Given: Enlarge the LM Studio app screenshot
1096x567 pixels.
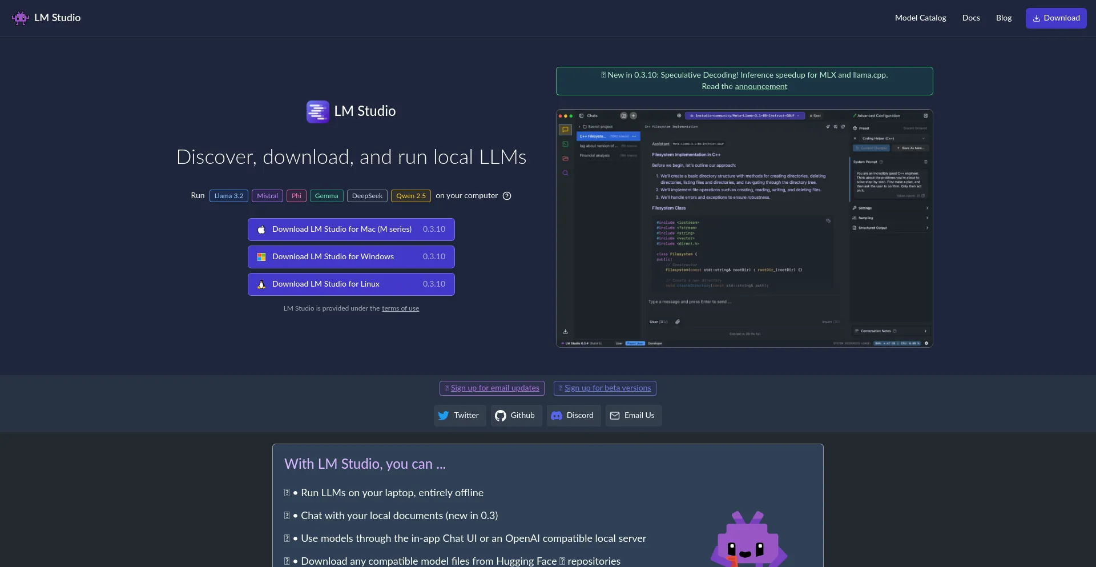Looking at the screenshot, I should click(744, 228).
